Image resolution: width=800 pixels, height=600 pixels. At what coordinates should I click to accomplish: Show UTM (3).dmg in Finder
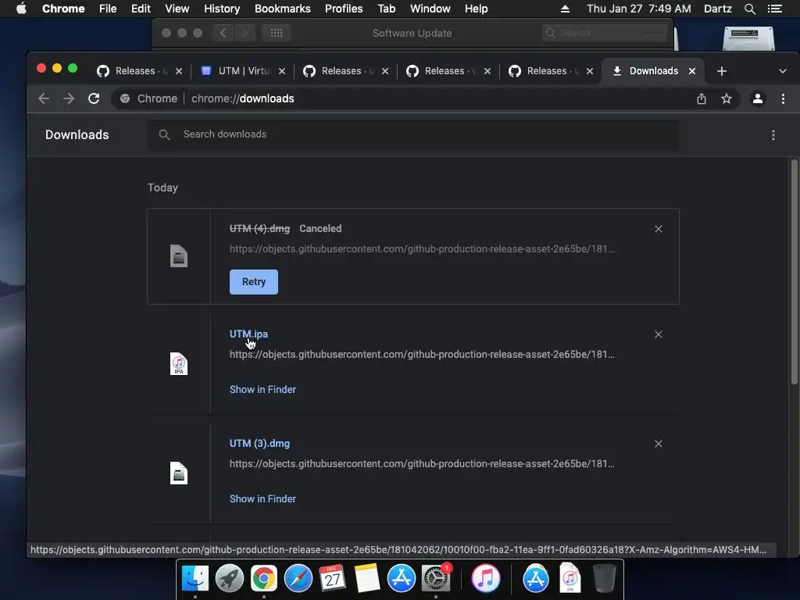tap(262, 499)
